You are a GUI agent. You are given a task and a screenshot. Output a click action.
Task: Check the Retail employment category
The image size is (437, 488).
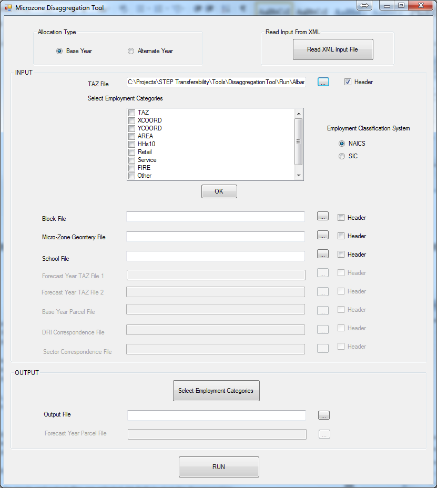point(132,152)
